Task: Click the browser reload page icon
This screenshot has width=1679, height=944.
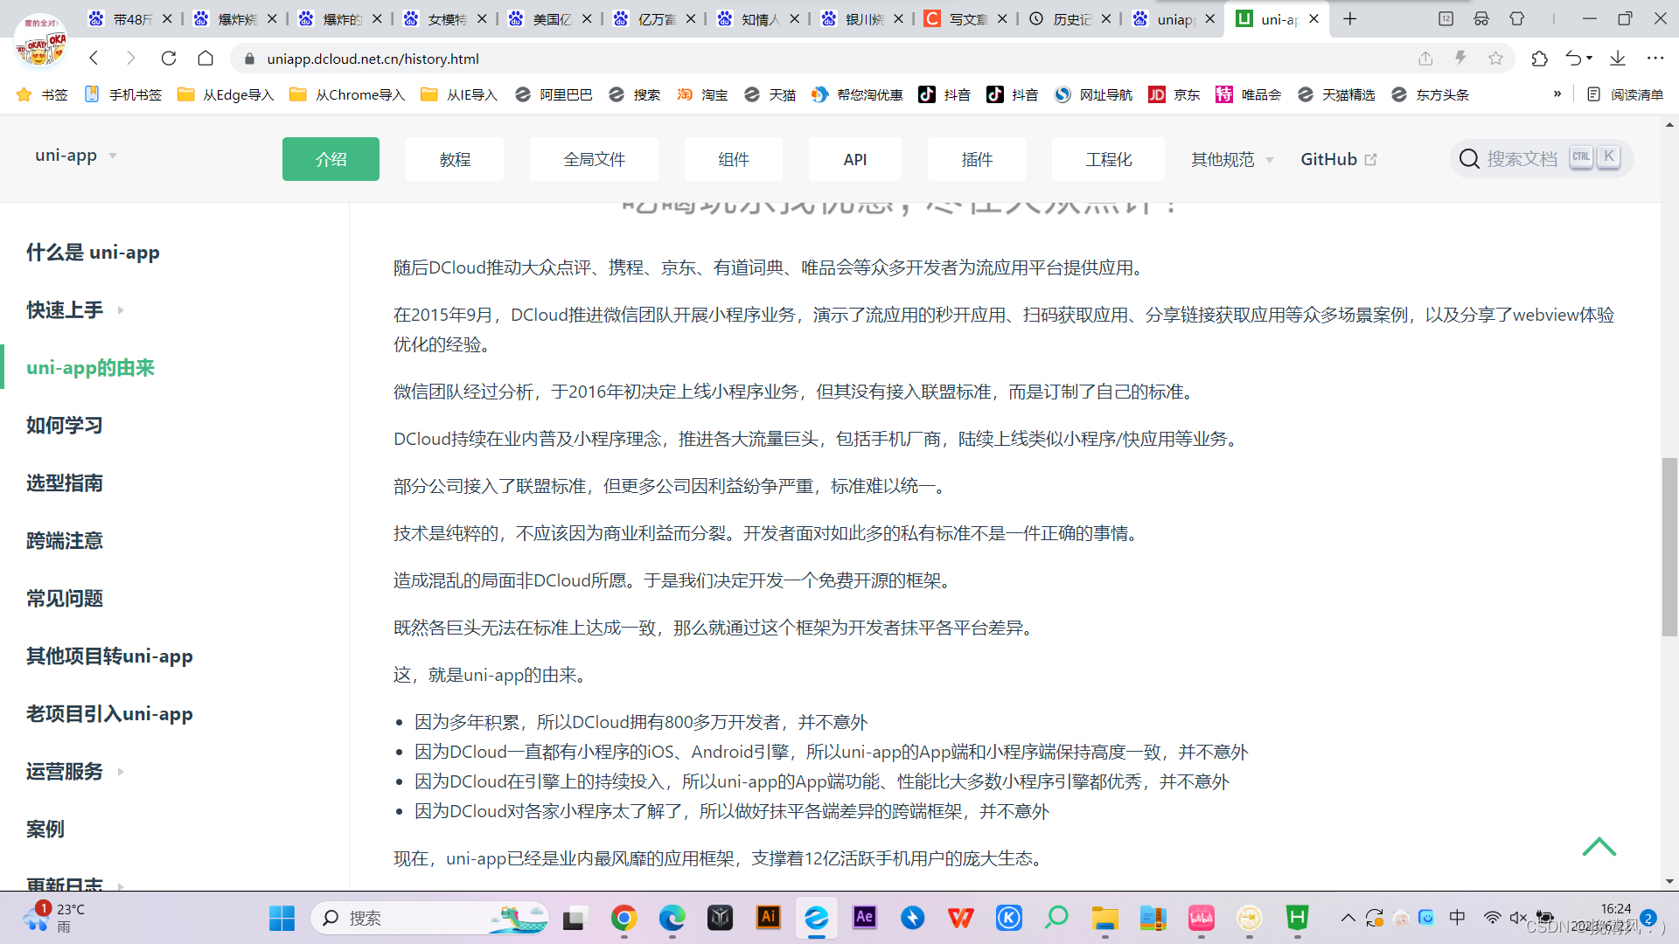Action: point(169,59)
